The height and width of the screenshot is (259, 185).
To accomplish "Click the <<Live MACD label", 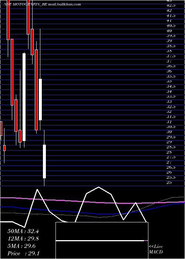I will coord(156,249).
